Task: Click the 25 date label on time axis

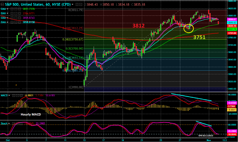Action: [x=161, y=140]
